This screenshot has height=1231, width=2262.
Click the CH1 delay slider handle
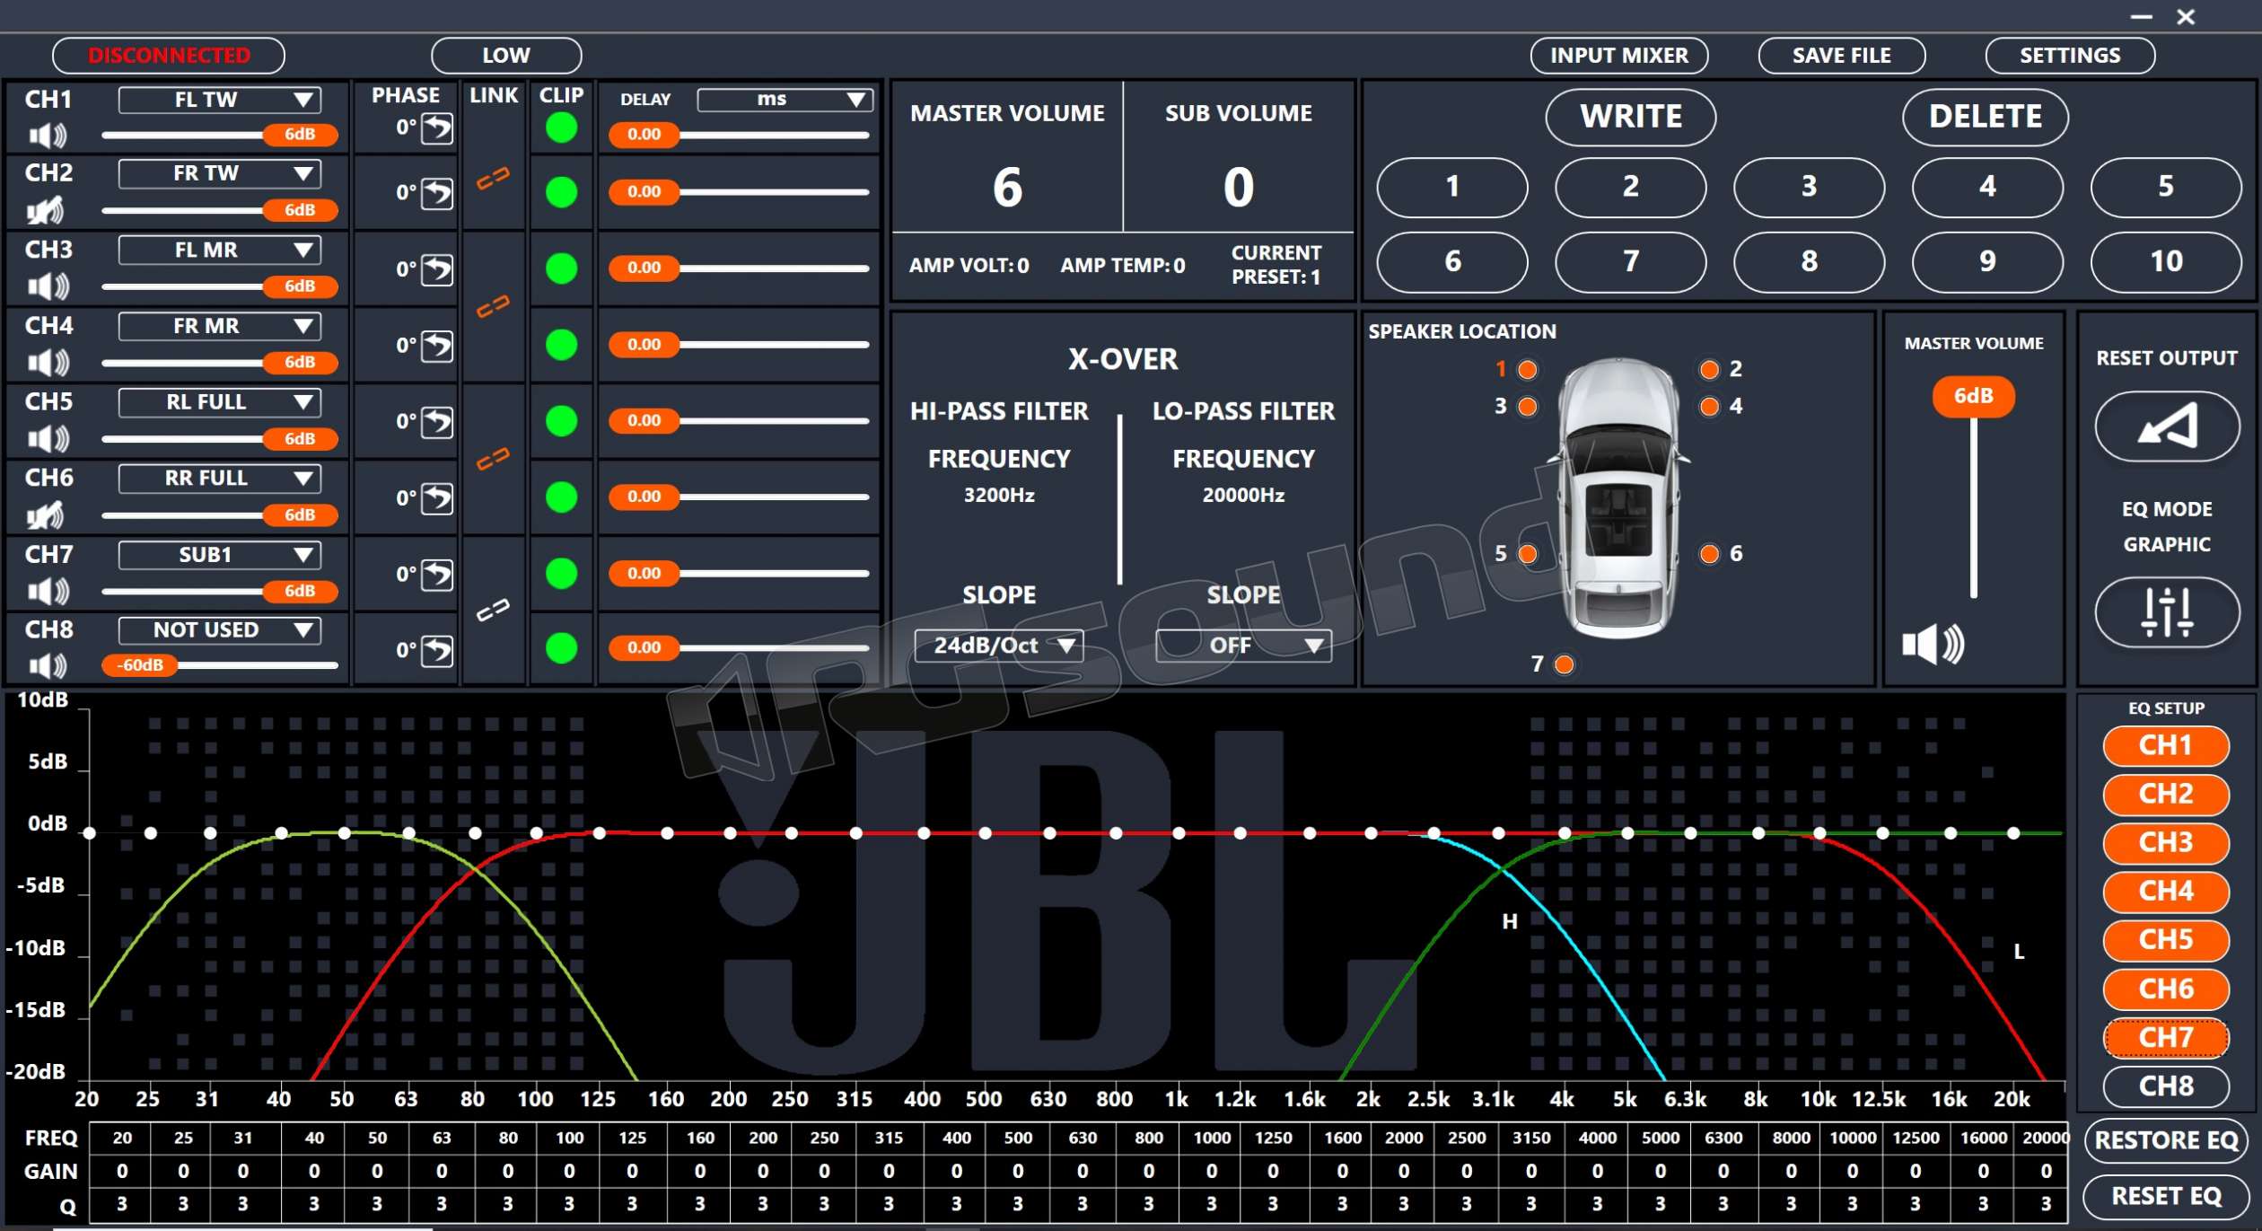(x=644, y=135)
